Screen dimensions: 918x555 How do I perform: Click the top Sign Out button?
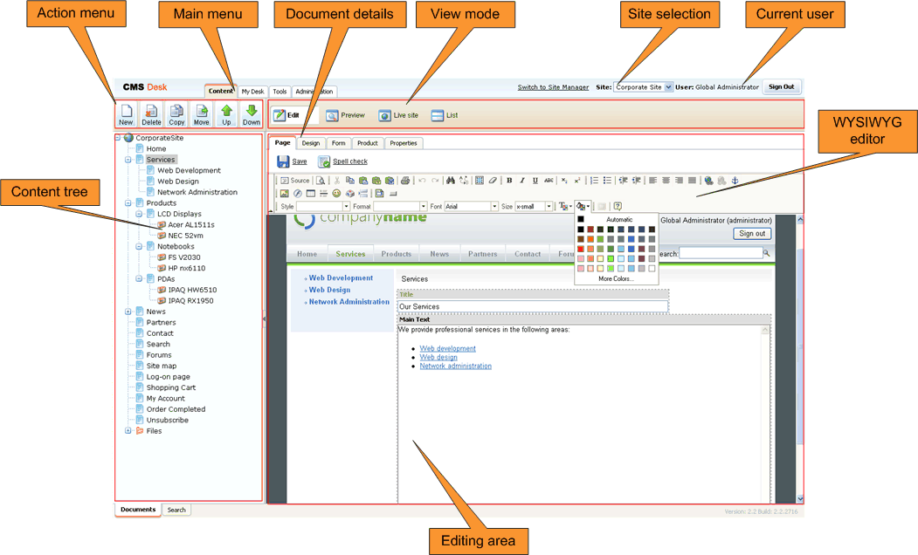point(781,87)
